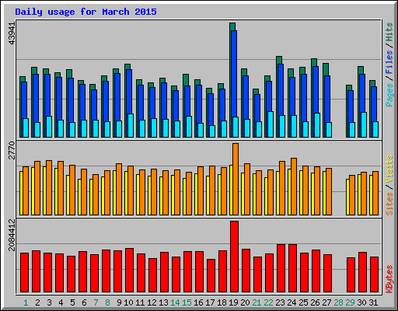
Task: Click the tallest blue Files bar for day 19
Action: coord(234,74)
